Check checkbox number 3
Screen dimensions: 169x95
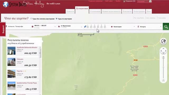(95, 27)
